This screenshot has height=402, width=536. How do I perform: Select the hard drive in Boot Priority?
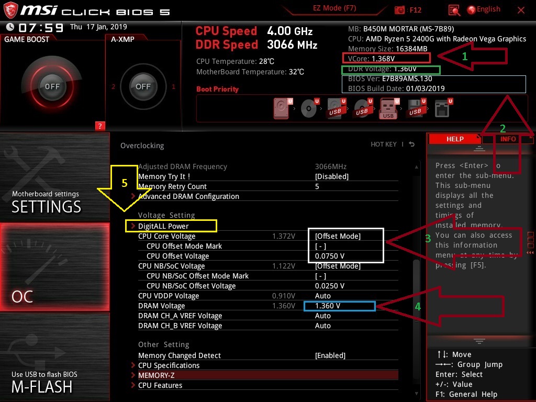pyautogui.click(x=281, y=108)
